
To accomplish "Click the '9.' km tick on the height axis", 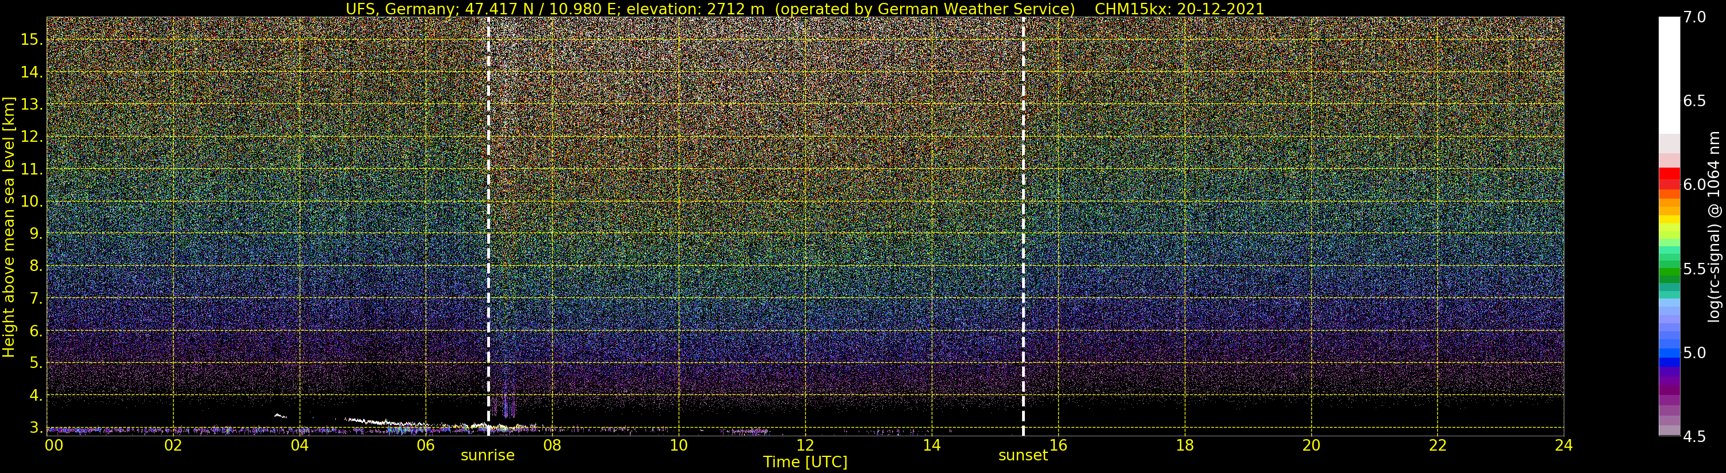I will 36,233.
